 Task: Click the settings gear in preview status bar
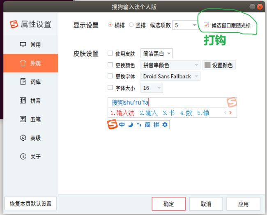click(x=165, y=125)
